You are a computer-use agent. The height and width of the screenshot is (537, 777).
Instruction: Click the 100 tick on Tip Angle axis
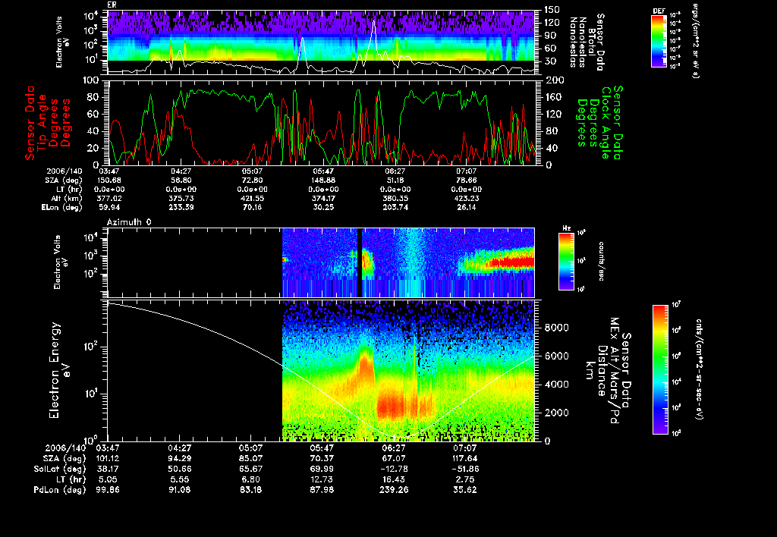[x=92, y=80]
